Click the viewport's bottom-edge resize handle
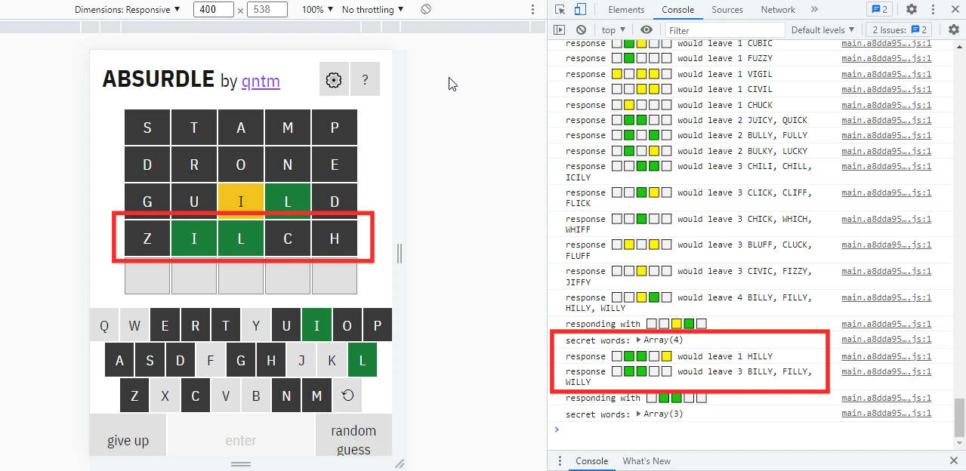Image resolution: width=966 pixels, height=471 pixels. pos(241,463)
